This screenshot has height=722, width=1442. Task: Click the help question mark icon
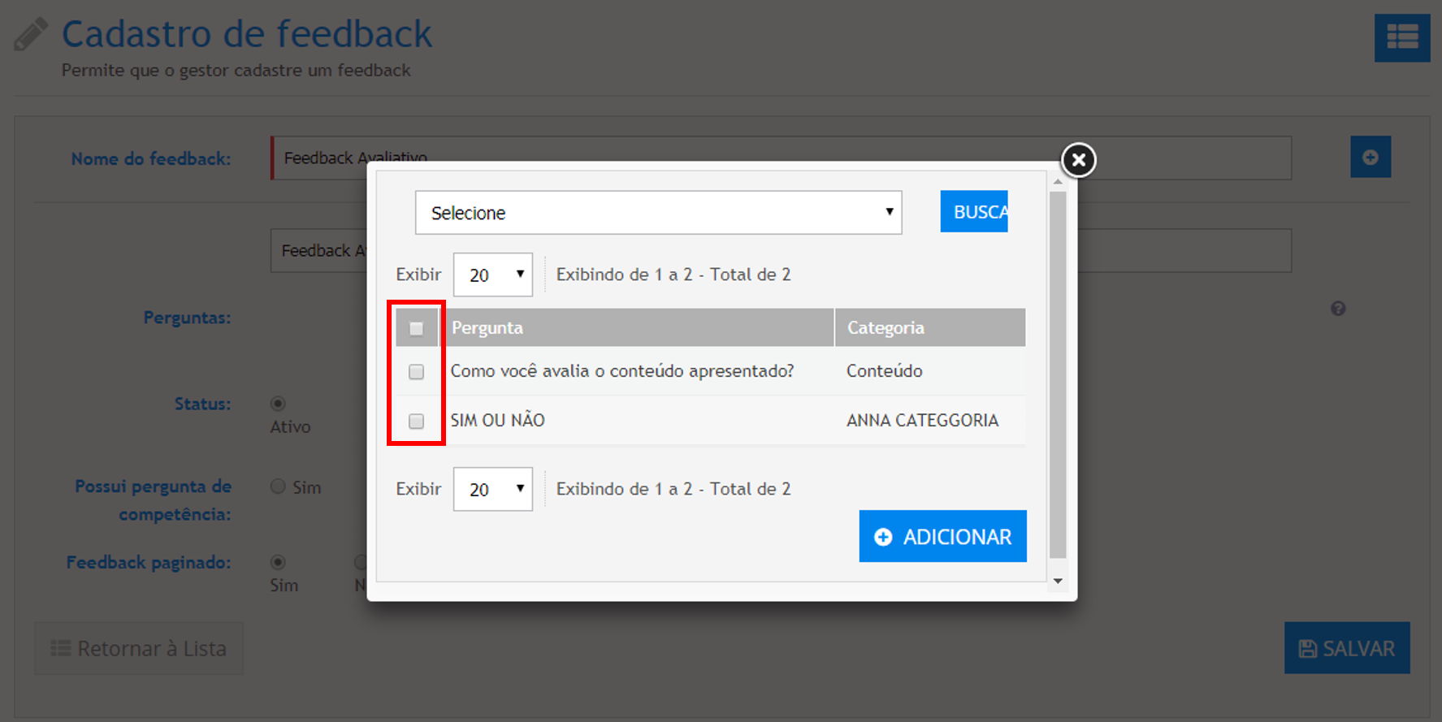click(1338, 309)
